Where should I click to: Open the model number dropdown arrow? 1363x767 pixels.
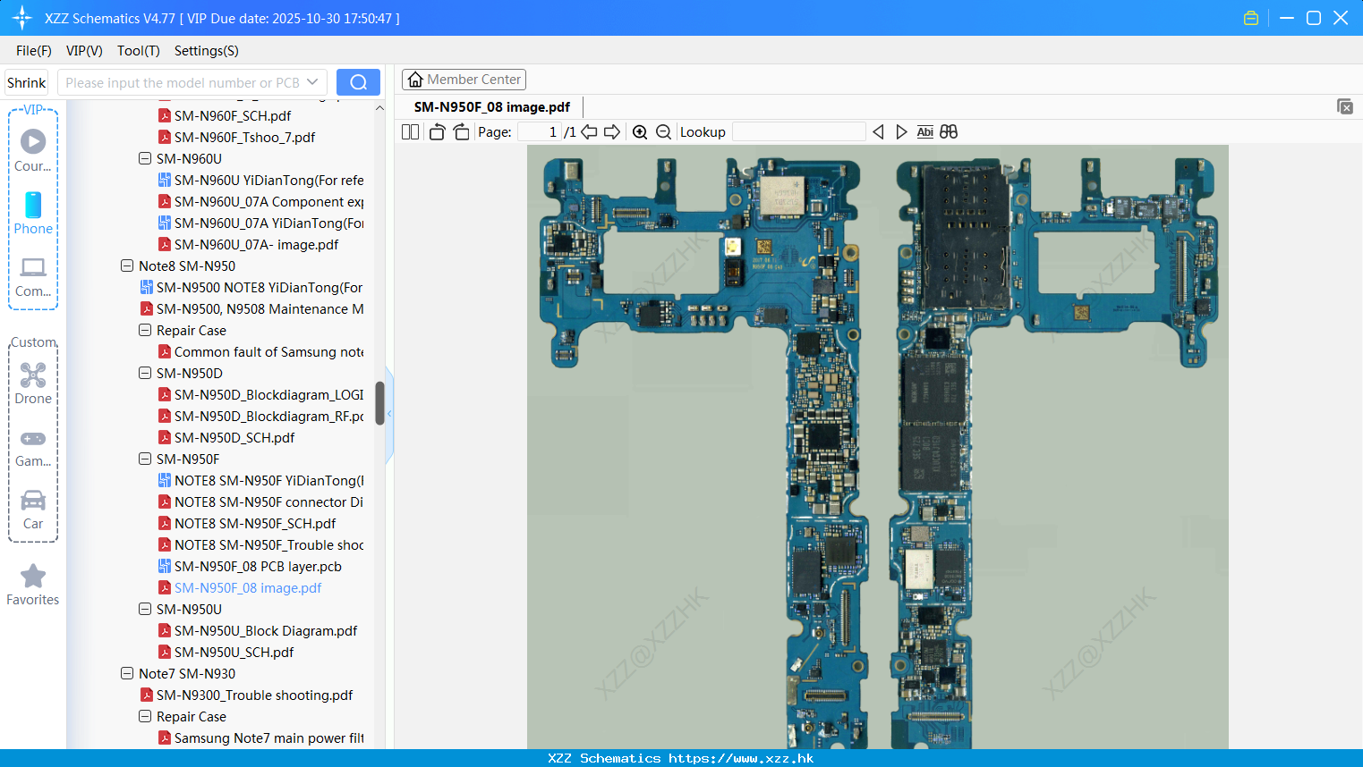click(312, 82)
